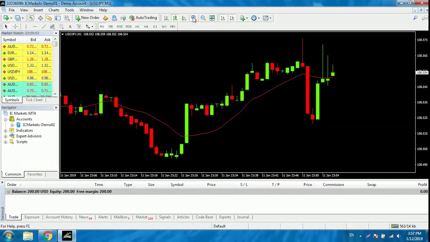This screenshot has width=430, height=242.
Task: Open the MetaEditor book icon
Action: (105, 18)
